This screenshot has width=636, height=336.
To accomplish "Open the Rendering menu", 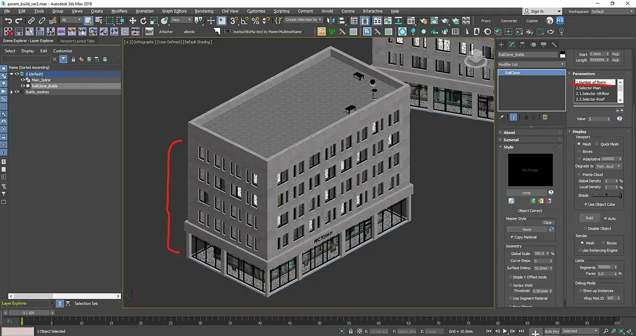I will coord(204,11).
